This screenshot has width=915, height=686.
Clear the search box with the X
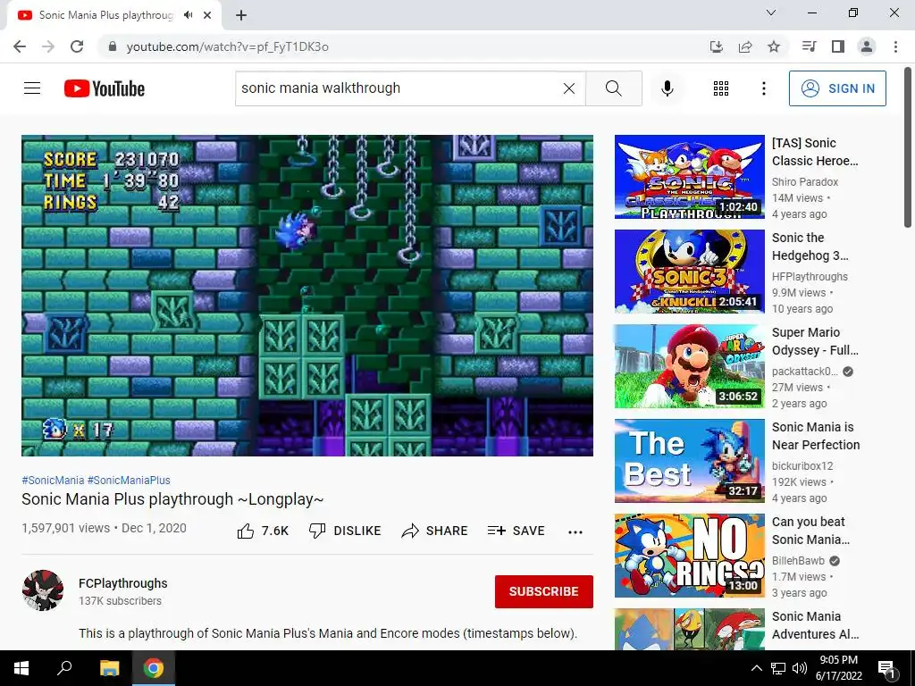(569, 88)
